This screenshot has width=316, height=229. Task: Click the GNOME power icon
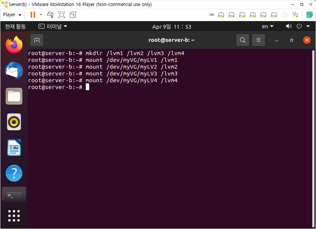(299, 26)
